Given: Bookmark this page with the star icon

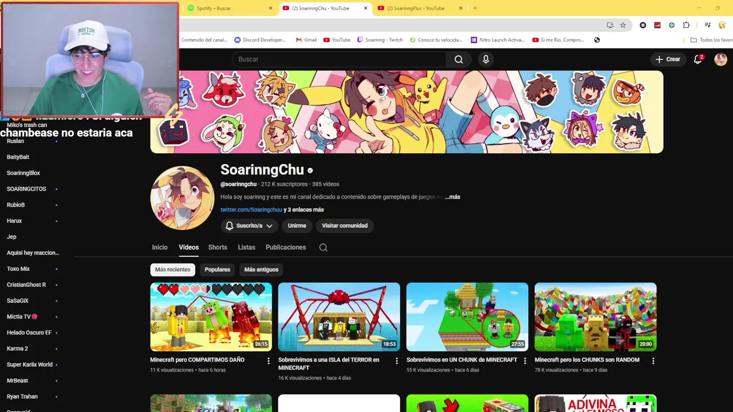Looking at the screenshot, I should [623, 25].
